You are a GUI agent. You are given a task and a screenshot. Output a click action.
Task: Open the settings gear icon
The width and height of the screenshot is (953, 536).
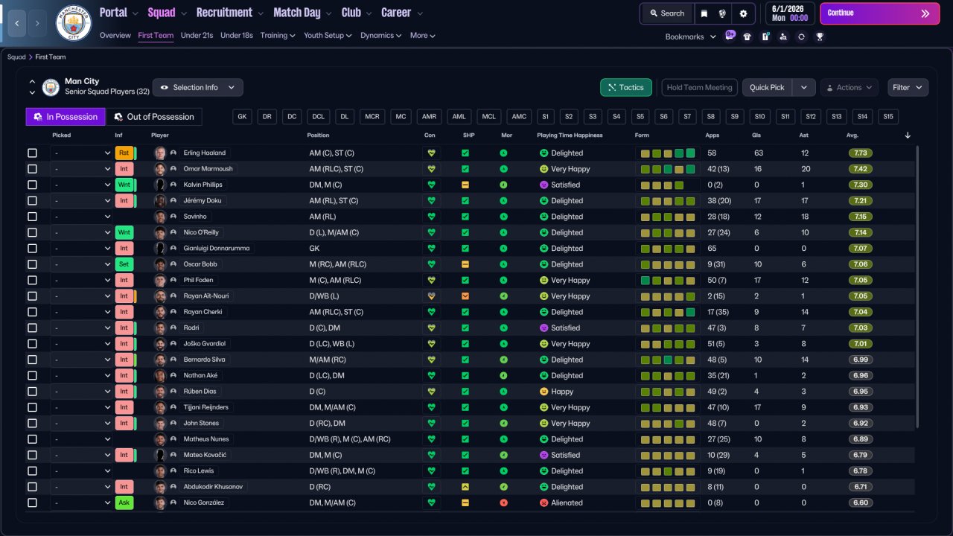743,13
